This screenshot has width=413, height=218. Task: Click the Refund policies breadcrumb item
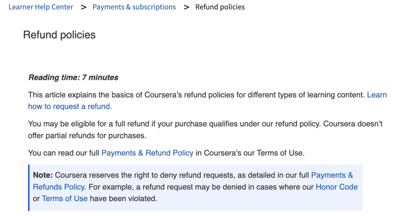click(x=220, y=7)
